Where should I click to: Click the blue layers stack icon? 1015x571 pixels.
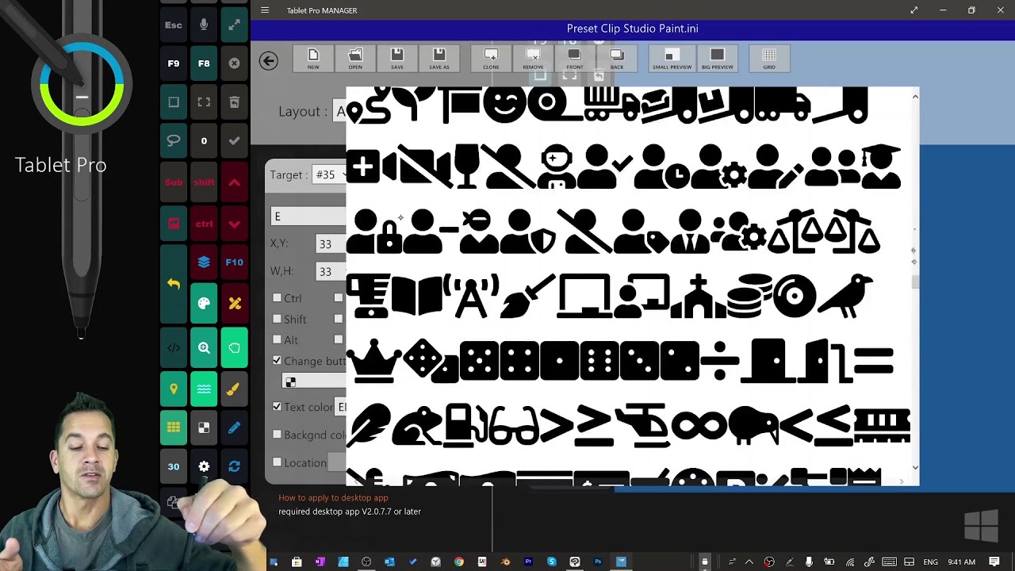204,263
